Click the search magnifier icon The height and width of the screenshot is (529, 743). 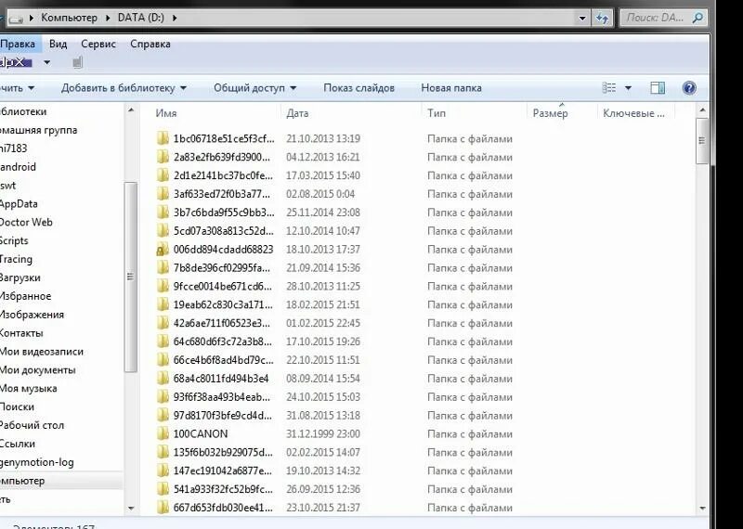pos(697,18)
